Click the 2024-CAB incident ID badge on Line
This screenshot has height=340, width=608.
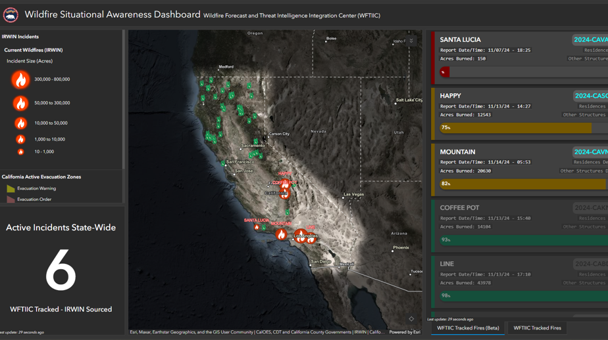(591, 264)
